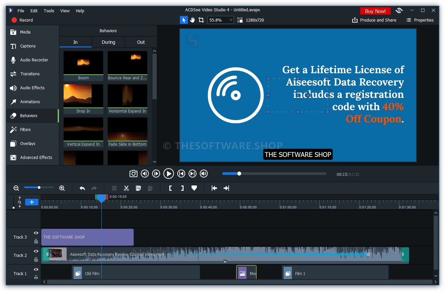This screenshot has height=291, width=445.
Task: Take a snapshot with the camera icon
Action: click(x=133, y=174)
